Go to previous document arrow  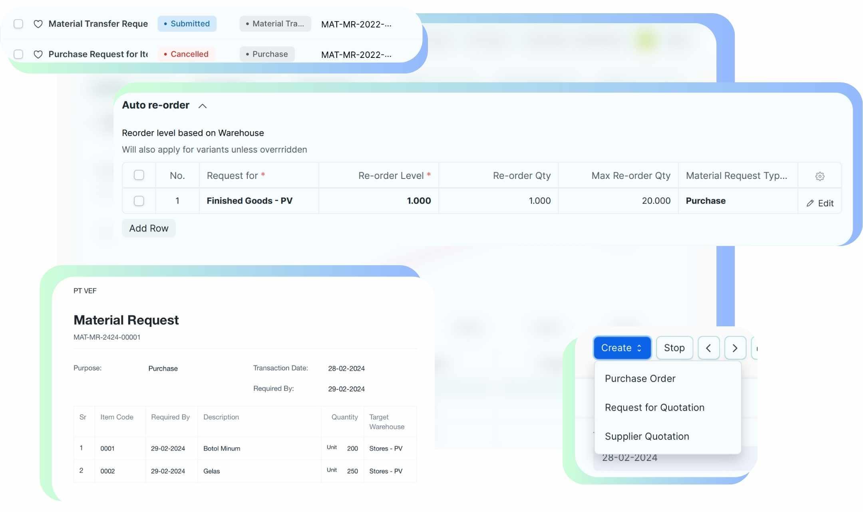click(x=708, y=348)
